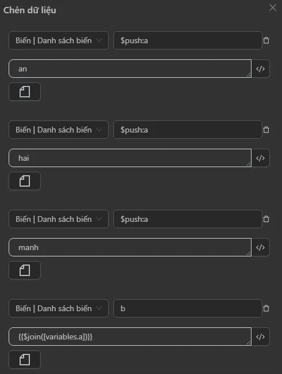
Task: Open code editor for value 'an'
Action: [260, 69]
